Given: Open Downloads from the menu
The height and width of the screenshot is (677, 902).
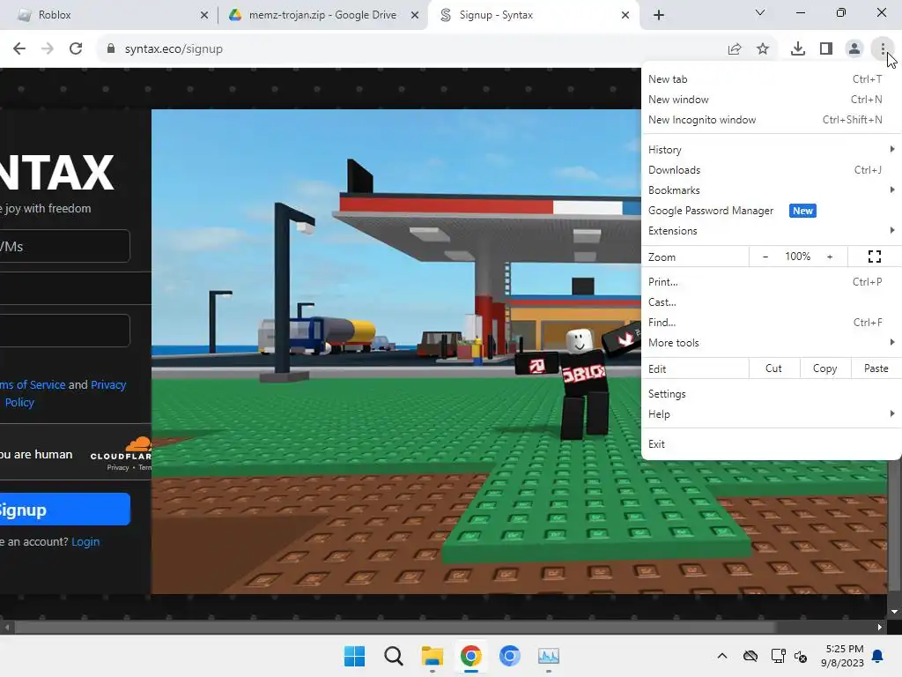Looking at the screenshot, I should coord(771,170).
